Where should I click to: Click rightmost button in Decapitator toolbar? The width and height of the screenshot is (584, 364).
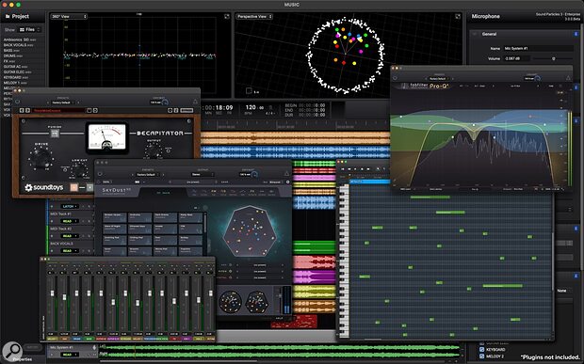click(187, 110)
